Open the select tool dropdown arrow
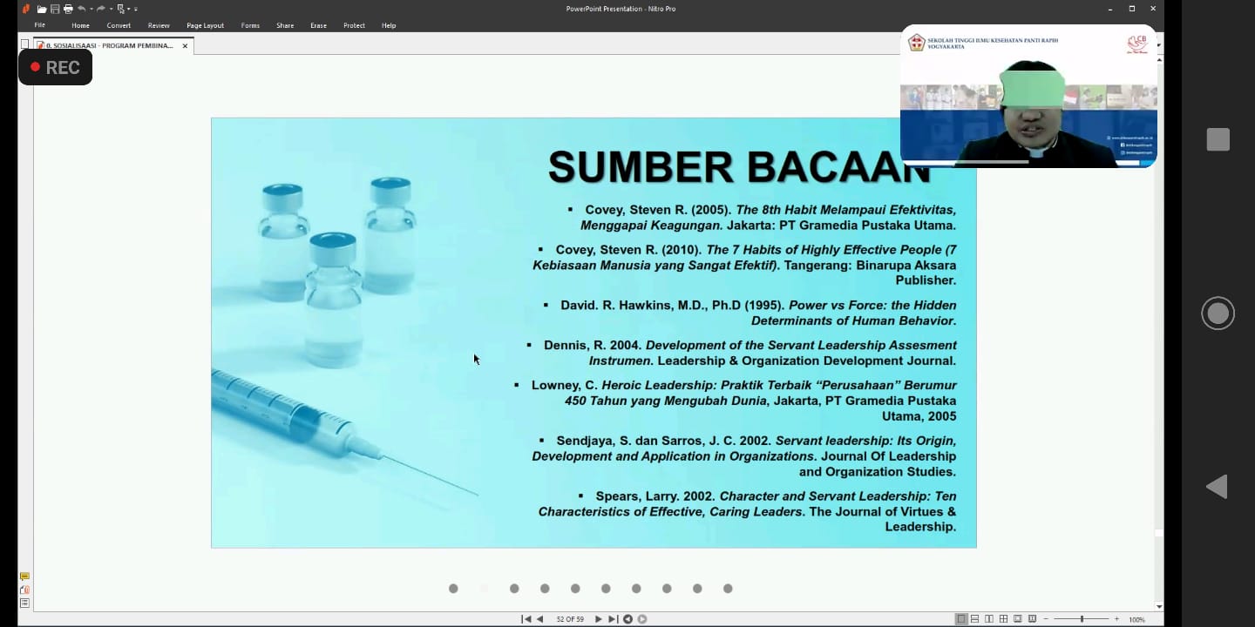 pos(129,9)
